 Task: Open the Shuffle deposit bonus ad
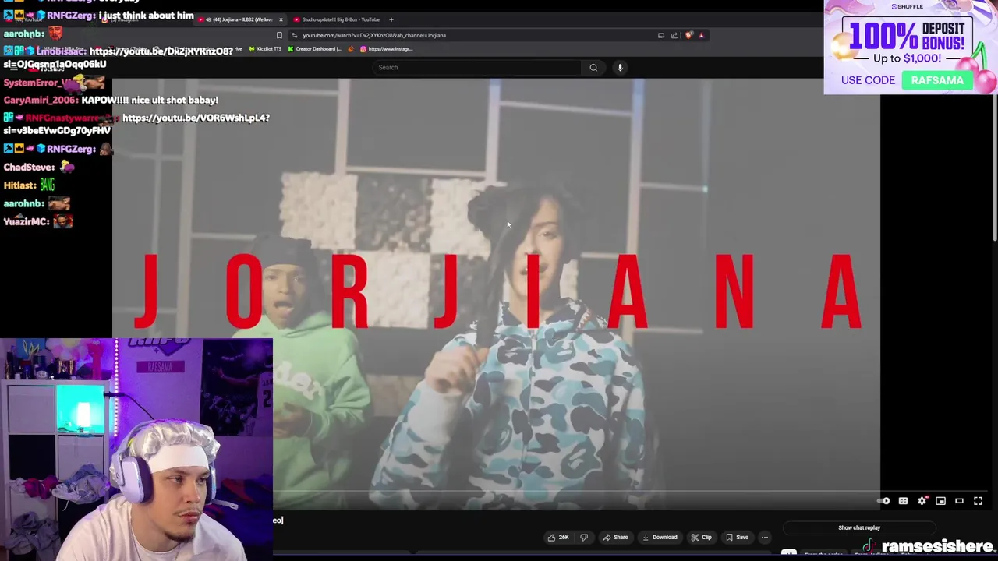pyautogui.click(x=911, y=47)
